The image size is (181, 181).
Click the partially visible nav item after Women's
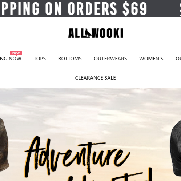click(x=178, y=59)
